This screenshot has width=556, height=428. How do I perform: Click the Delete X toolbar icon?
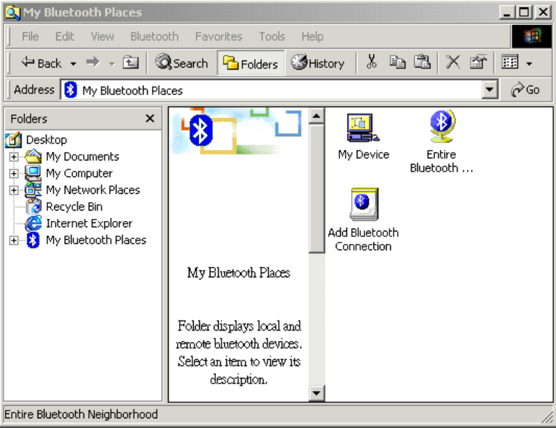coord(453,62)
